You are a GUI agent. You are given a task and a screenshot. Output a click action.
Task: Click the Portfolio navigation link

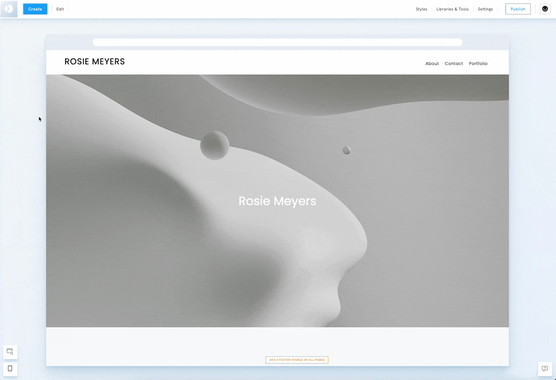coord(478,64)
